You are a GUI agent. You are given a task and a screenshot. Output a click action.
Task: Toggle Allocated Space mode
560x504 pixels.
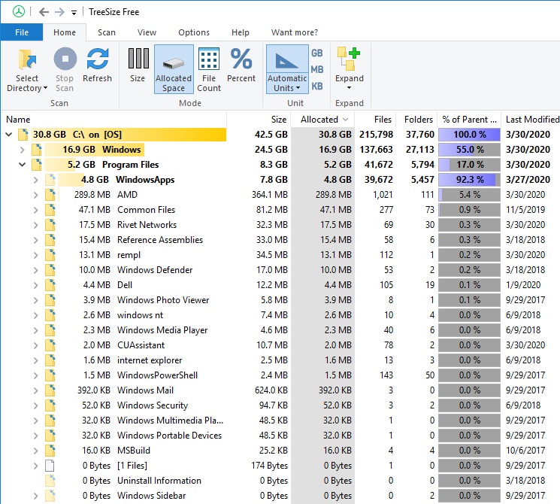tap(174, 69)
